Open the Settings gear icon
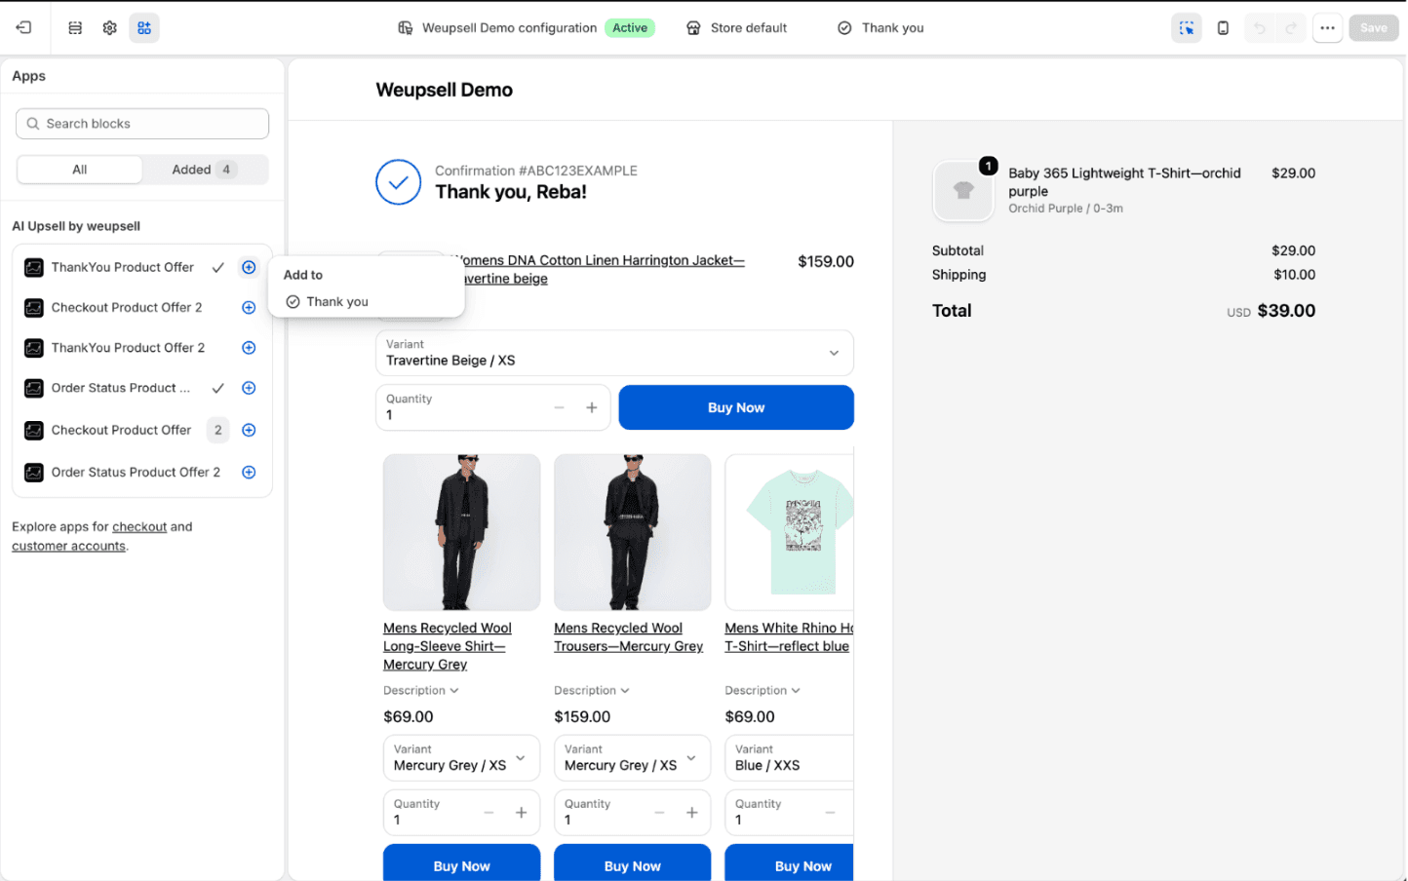This screenshot has height=881, width=1408. 109,27
